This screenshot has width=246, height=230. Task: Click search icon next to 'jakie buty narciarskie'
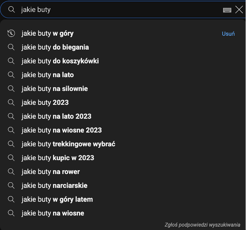(x=11, y=186)
